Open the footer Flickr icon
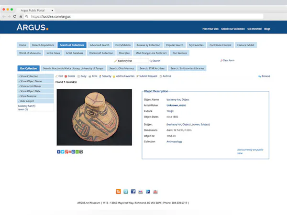The height and width of the screenshot is (215, 287). (x=141, y=192)
